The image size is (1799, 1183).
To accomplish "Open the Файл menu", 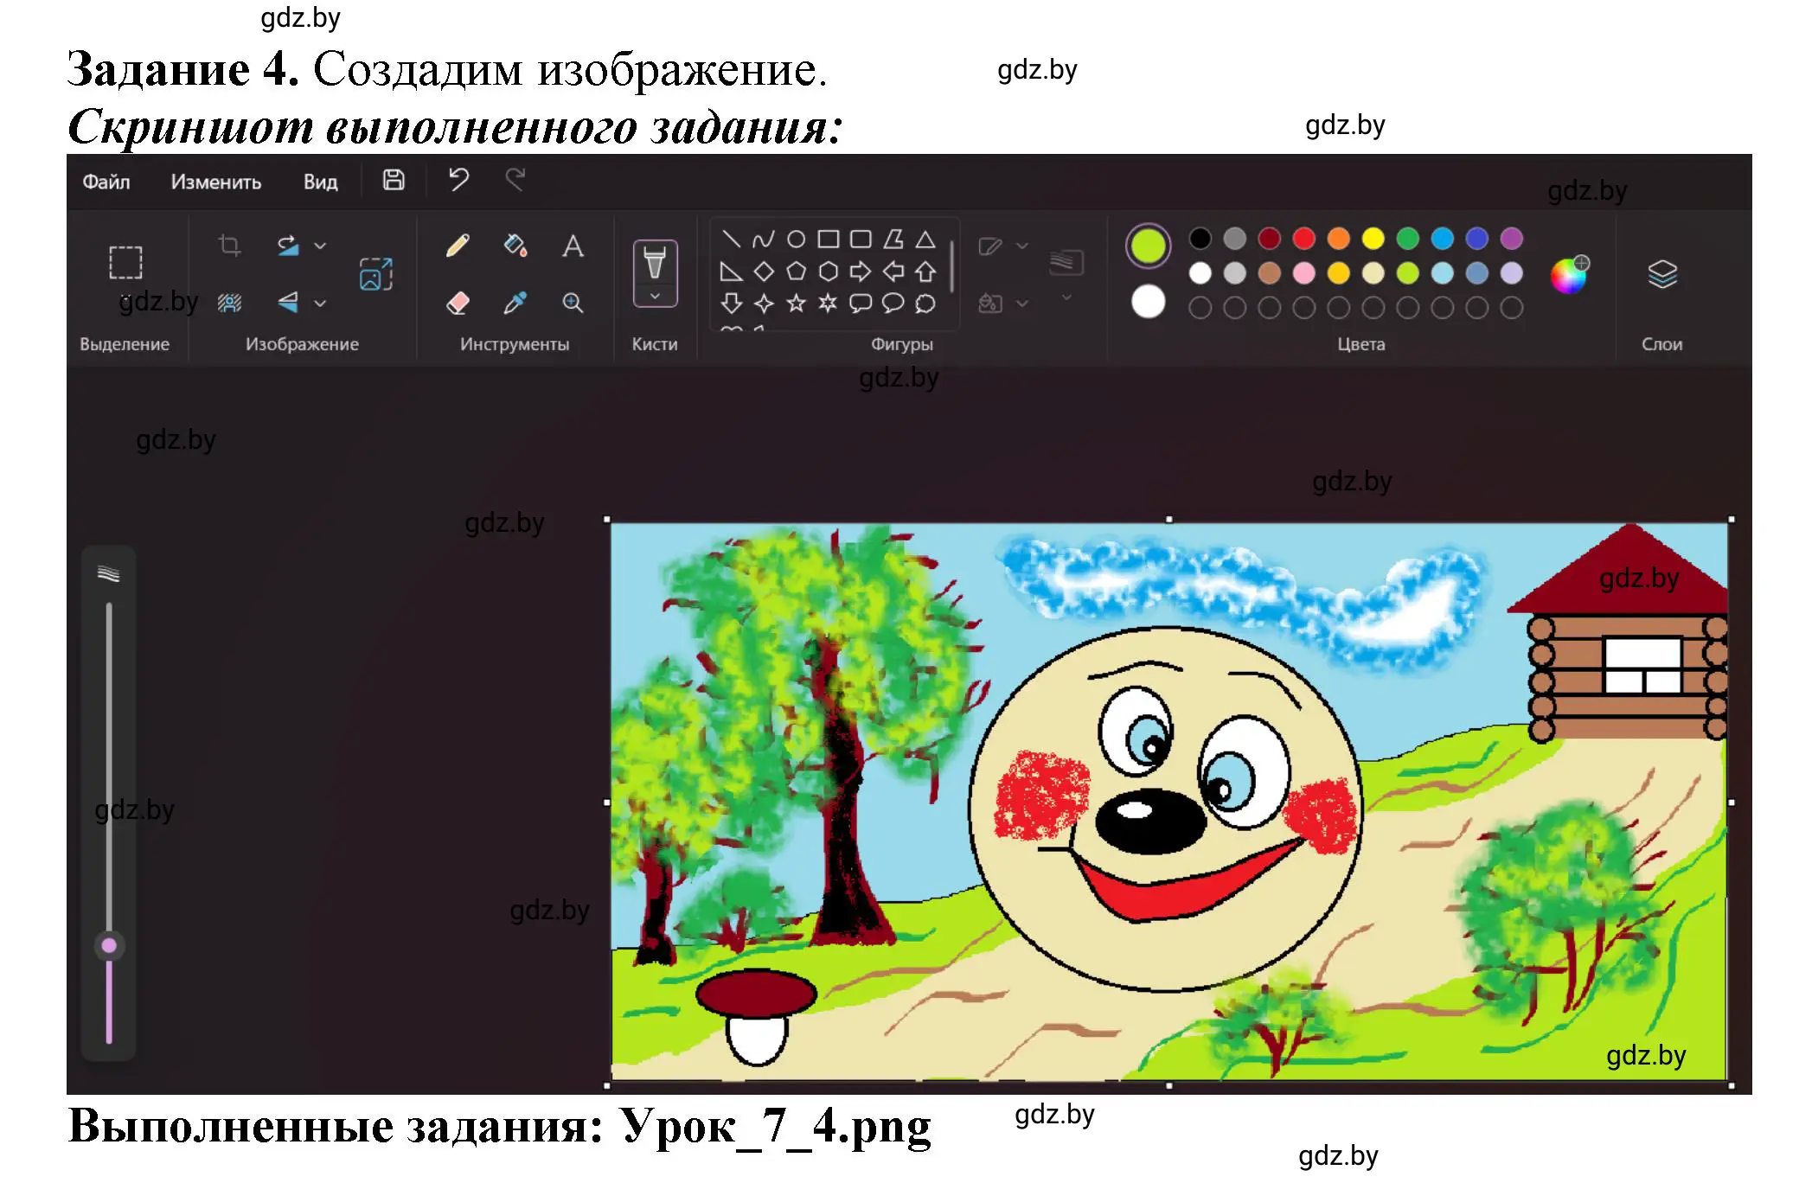I will 106,182.
